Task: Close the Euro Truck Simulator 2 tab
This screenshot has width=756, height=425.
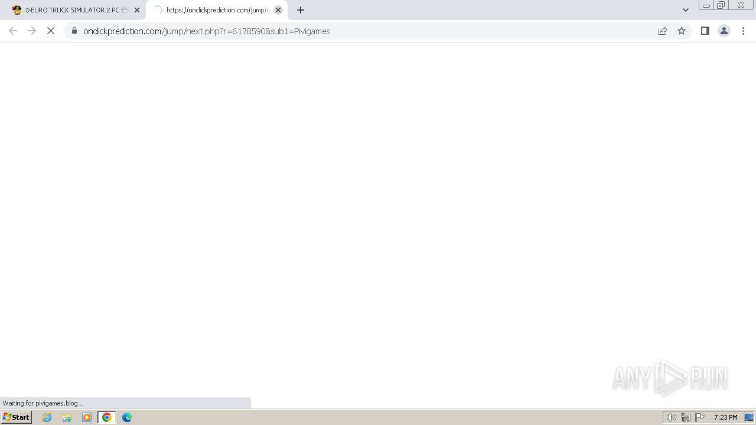Action: 137,10
